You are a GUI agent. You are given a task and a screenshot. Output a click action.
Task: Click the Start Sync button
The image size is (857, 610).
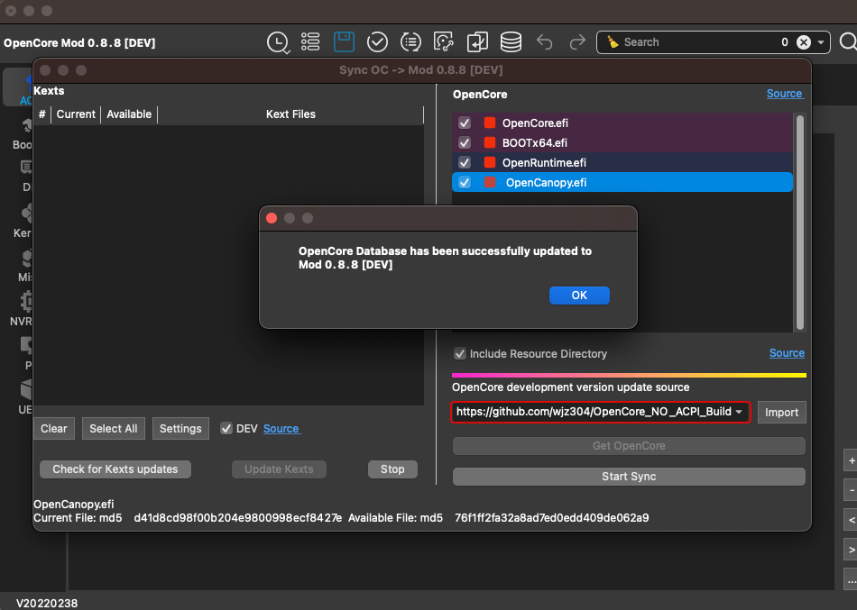point(629,477)
